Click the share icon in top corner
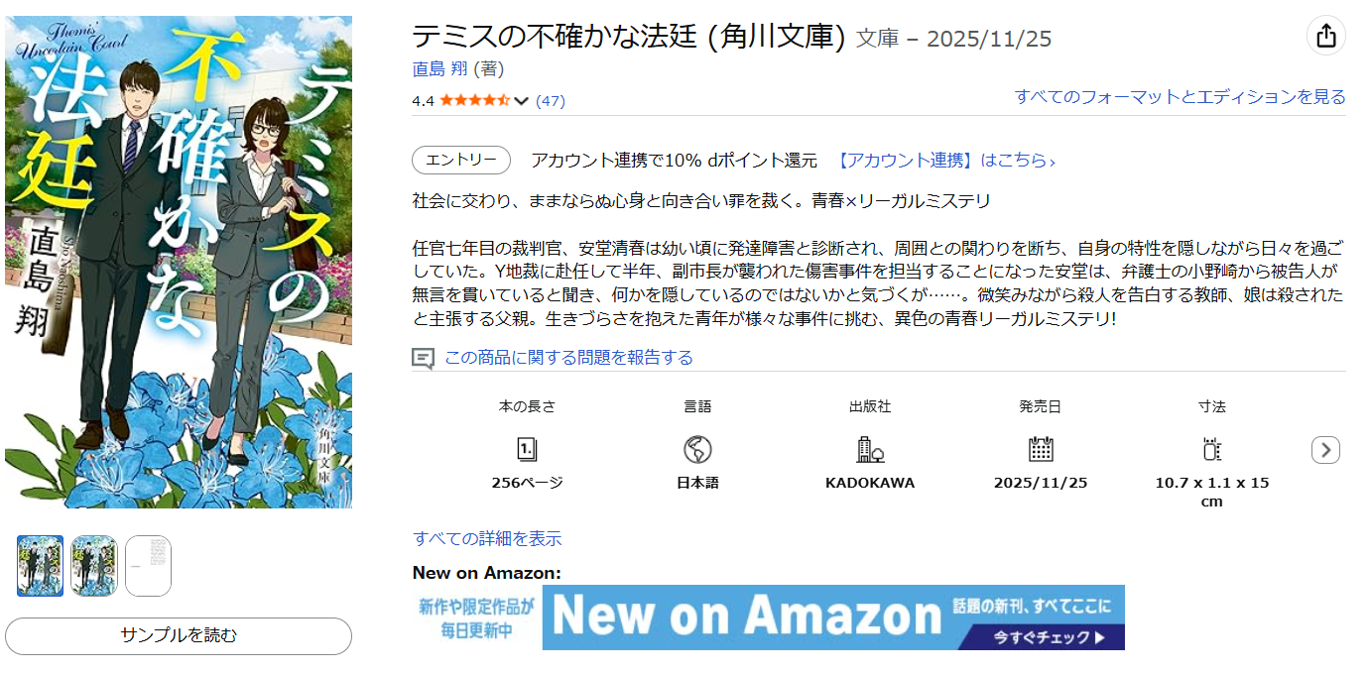 pyautogui.click(x=1326, y=36)
